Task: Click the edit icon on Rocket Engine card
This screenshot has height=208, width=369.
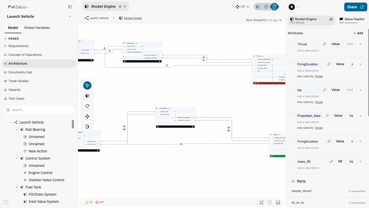Action: tap(331, 19)
